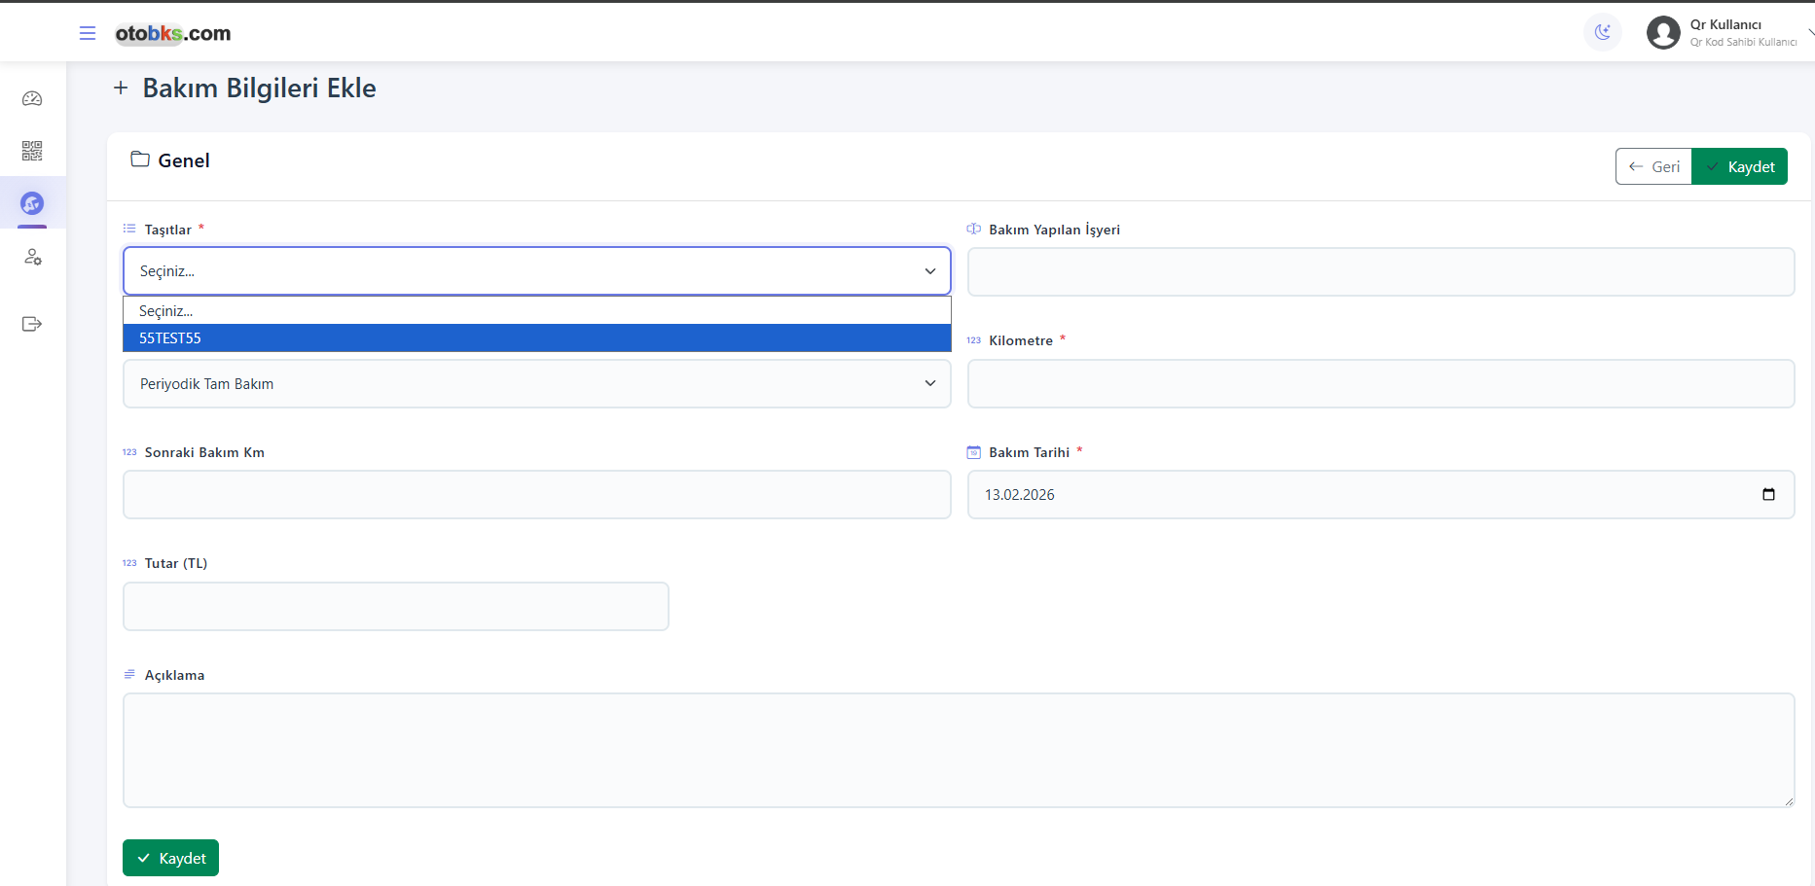Go to the otobks.com logo home

(173, 33)
